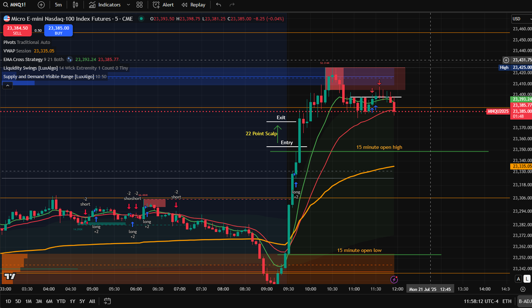Click the High price label on the axis

(x=504, y=67)
